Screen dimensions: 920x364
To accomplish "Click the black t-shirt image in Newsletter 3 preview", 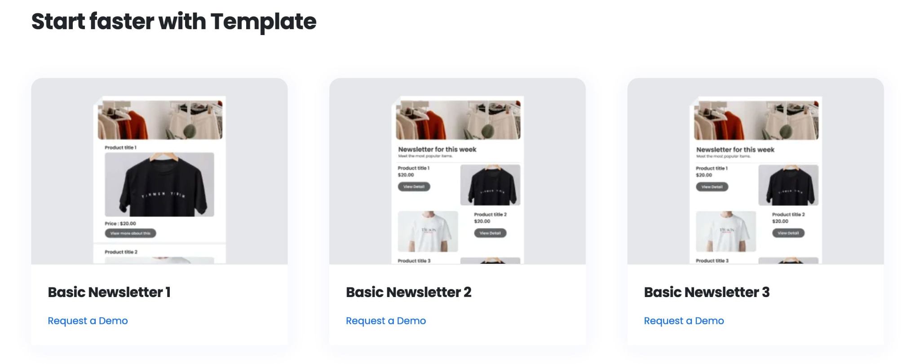I will [x=788, y=185].
